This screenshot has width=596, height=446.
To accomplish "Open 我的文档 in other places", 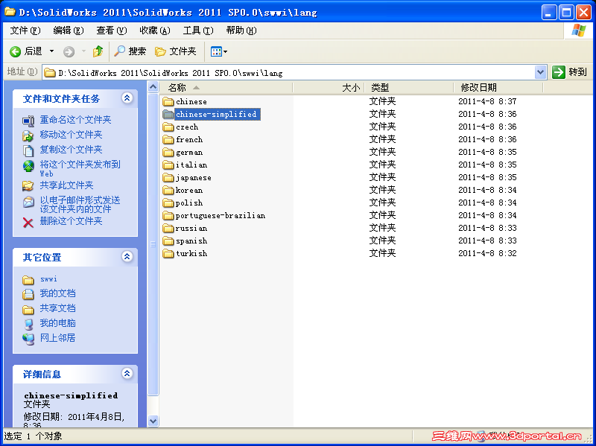I will [x=58, y=293].
